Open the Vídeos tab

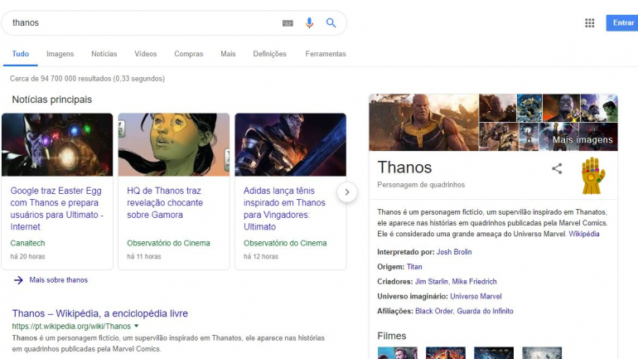tap(146, 54)
